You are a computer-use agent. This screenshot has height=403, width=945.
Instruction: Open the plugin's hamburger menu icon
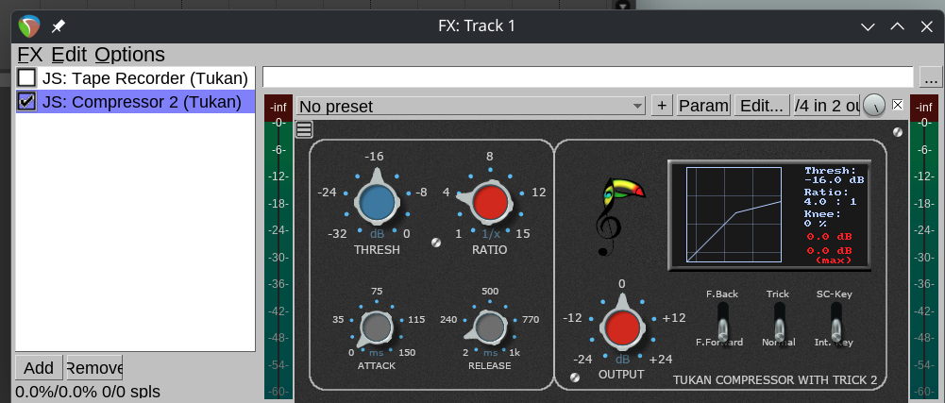[304, 130]
